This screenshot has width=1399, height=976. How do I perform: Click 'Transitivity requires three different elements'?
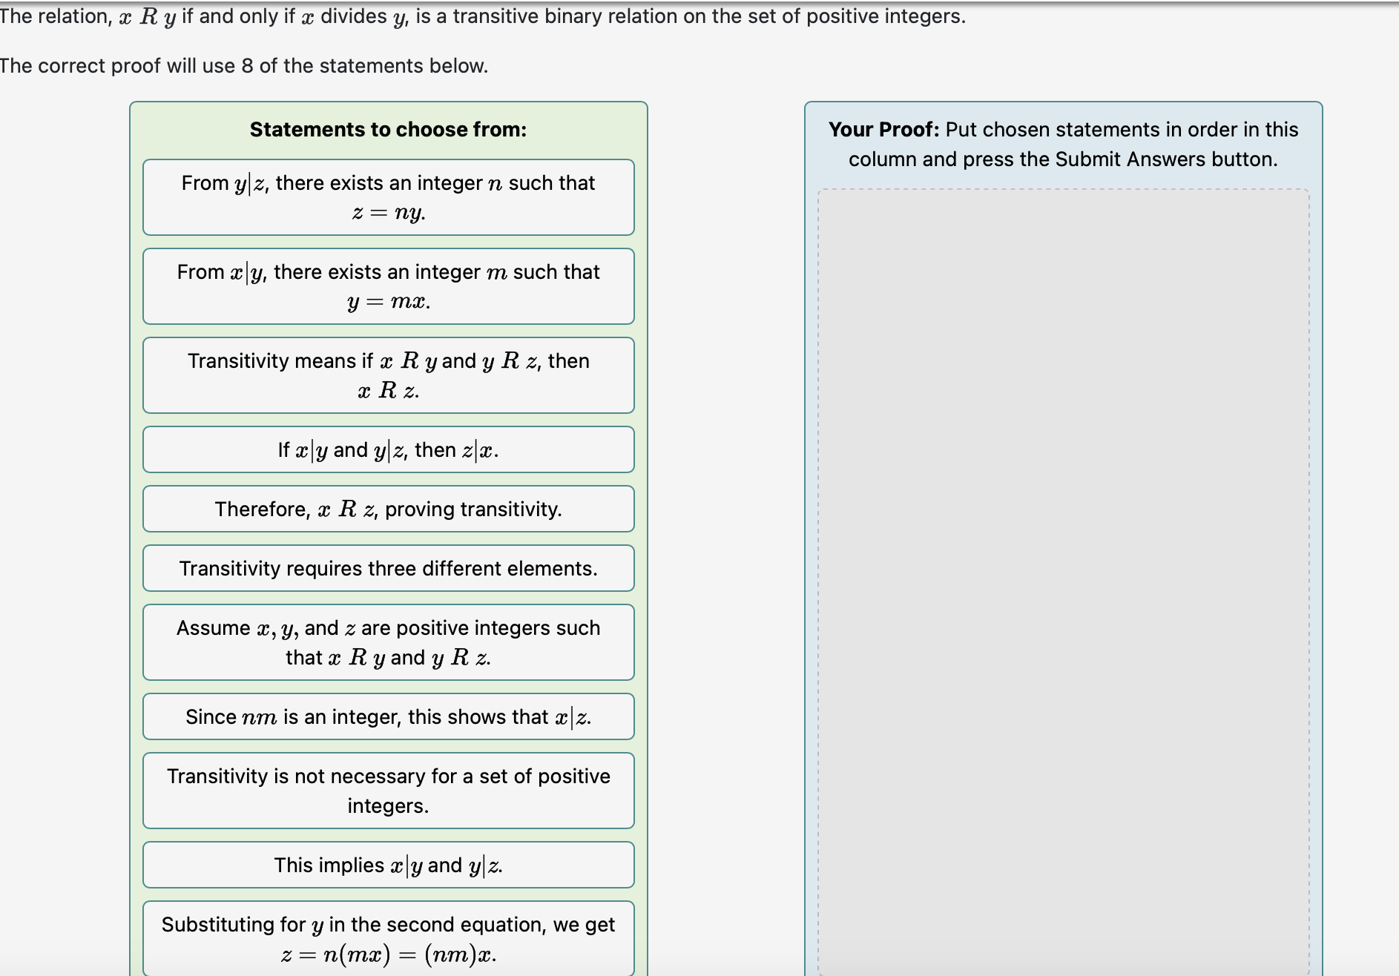pos(388,568)
